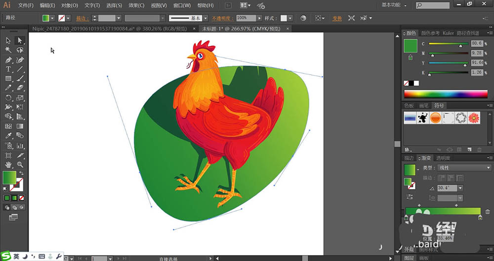Switch to the Nipic document tab

(110, 29)
